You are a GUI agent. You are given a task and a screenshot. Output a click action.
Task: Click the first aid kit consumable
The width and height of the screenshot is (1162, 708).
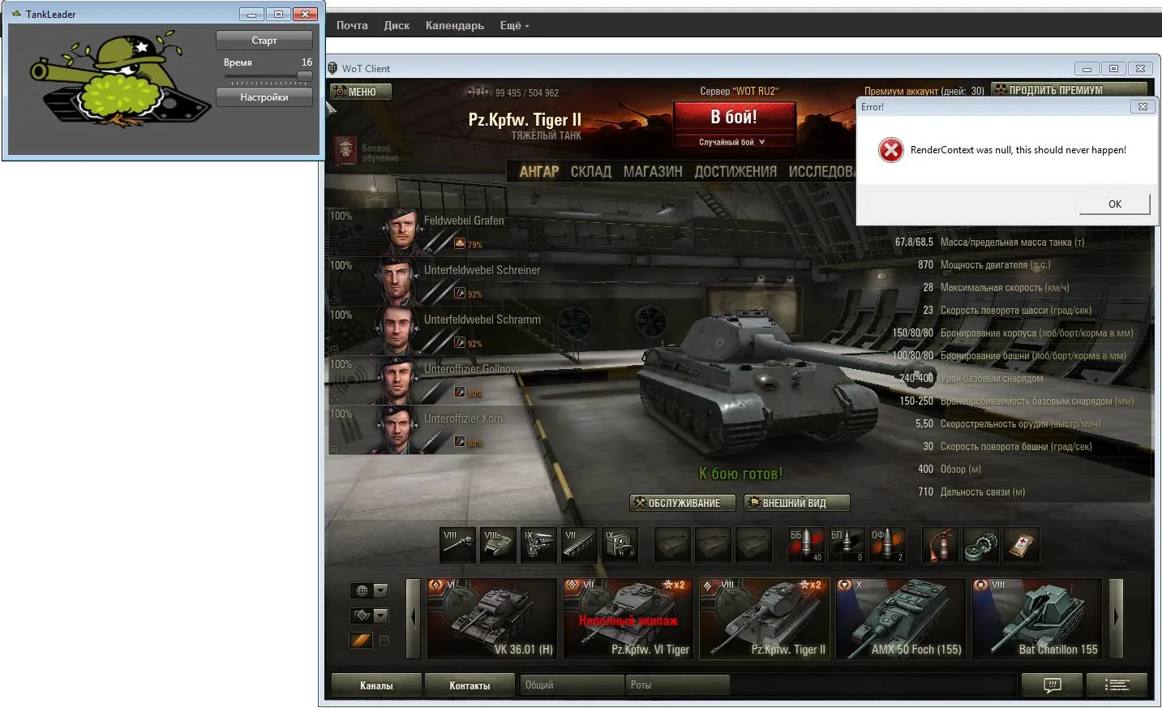click(x=1022, y=545)
